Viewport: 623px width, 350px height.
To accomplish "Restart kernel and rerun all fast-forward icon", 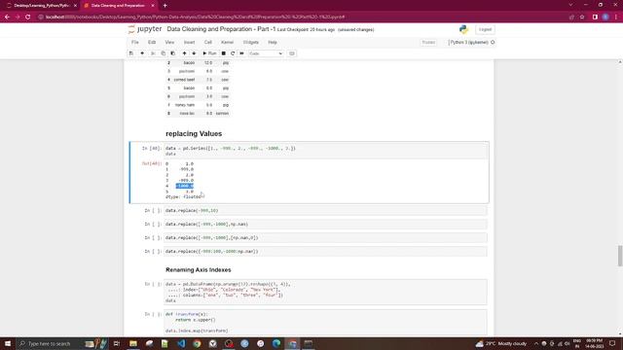I will (241, 53).
